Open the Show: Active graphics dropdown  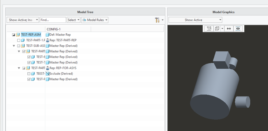195,20
